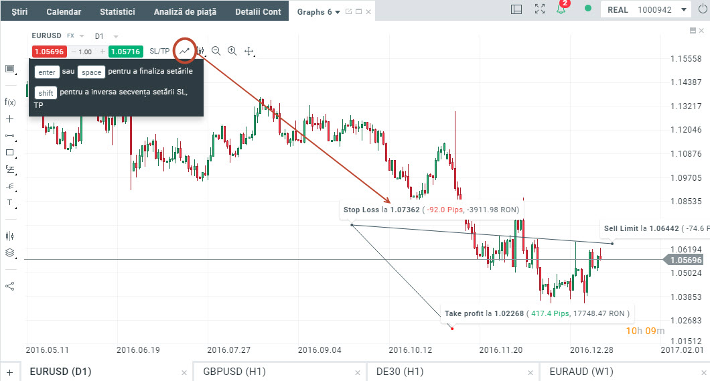Activate the trend line SL/TP drawing icon
The image size is (710, 381).
tap(184, 51)
